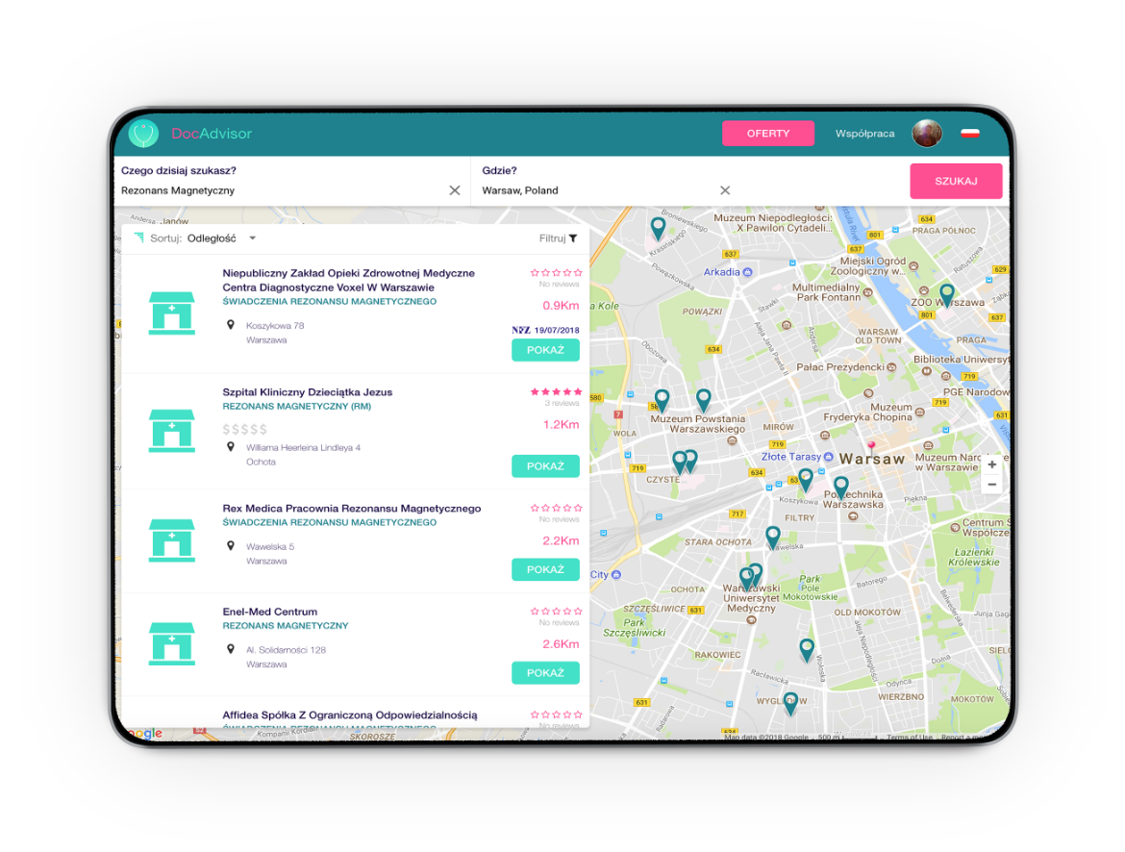1125x852 pixels.
Task: Select the map marker near Wawelska street
Action: 773,538
